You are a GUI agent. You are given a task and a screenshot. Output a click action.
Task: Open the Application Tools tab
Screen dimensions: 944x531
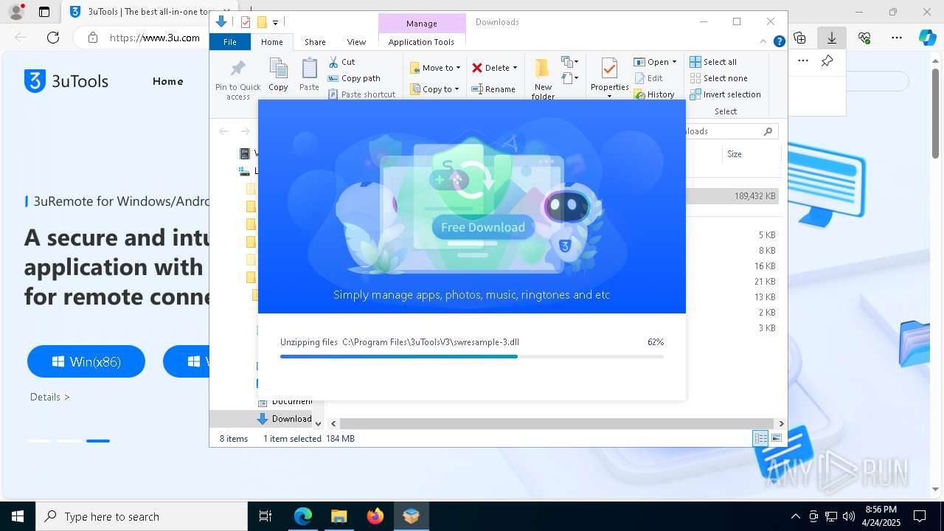tap(421, 42)
